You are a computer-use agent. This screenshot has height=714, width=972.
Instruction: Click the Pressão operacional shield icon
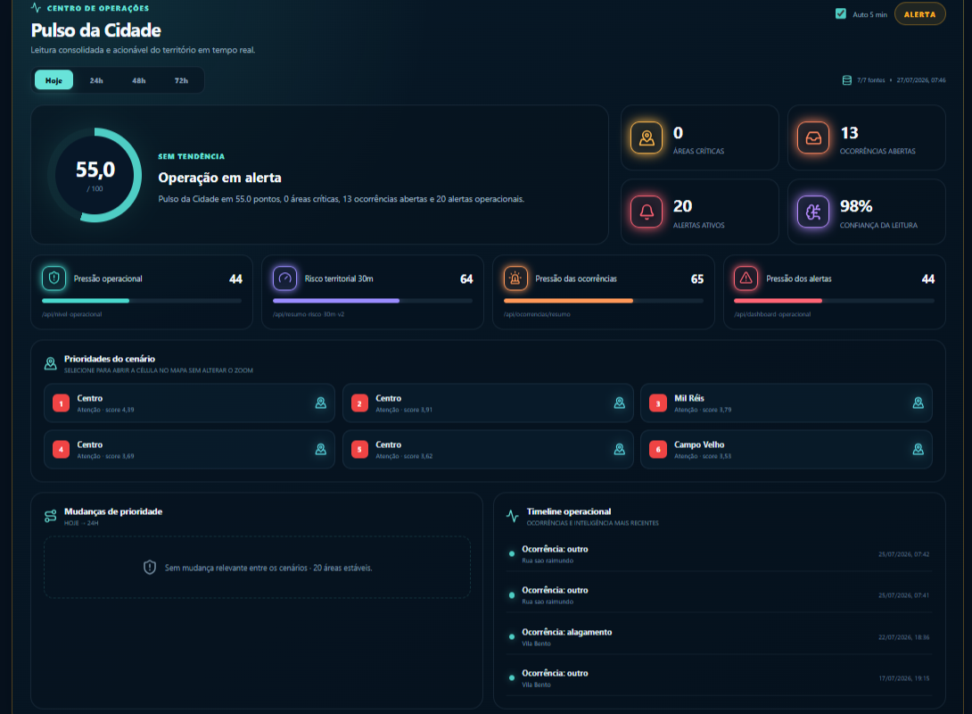click(54, 278)
